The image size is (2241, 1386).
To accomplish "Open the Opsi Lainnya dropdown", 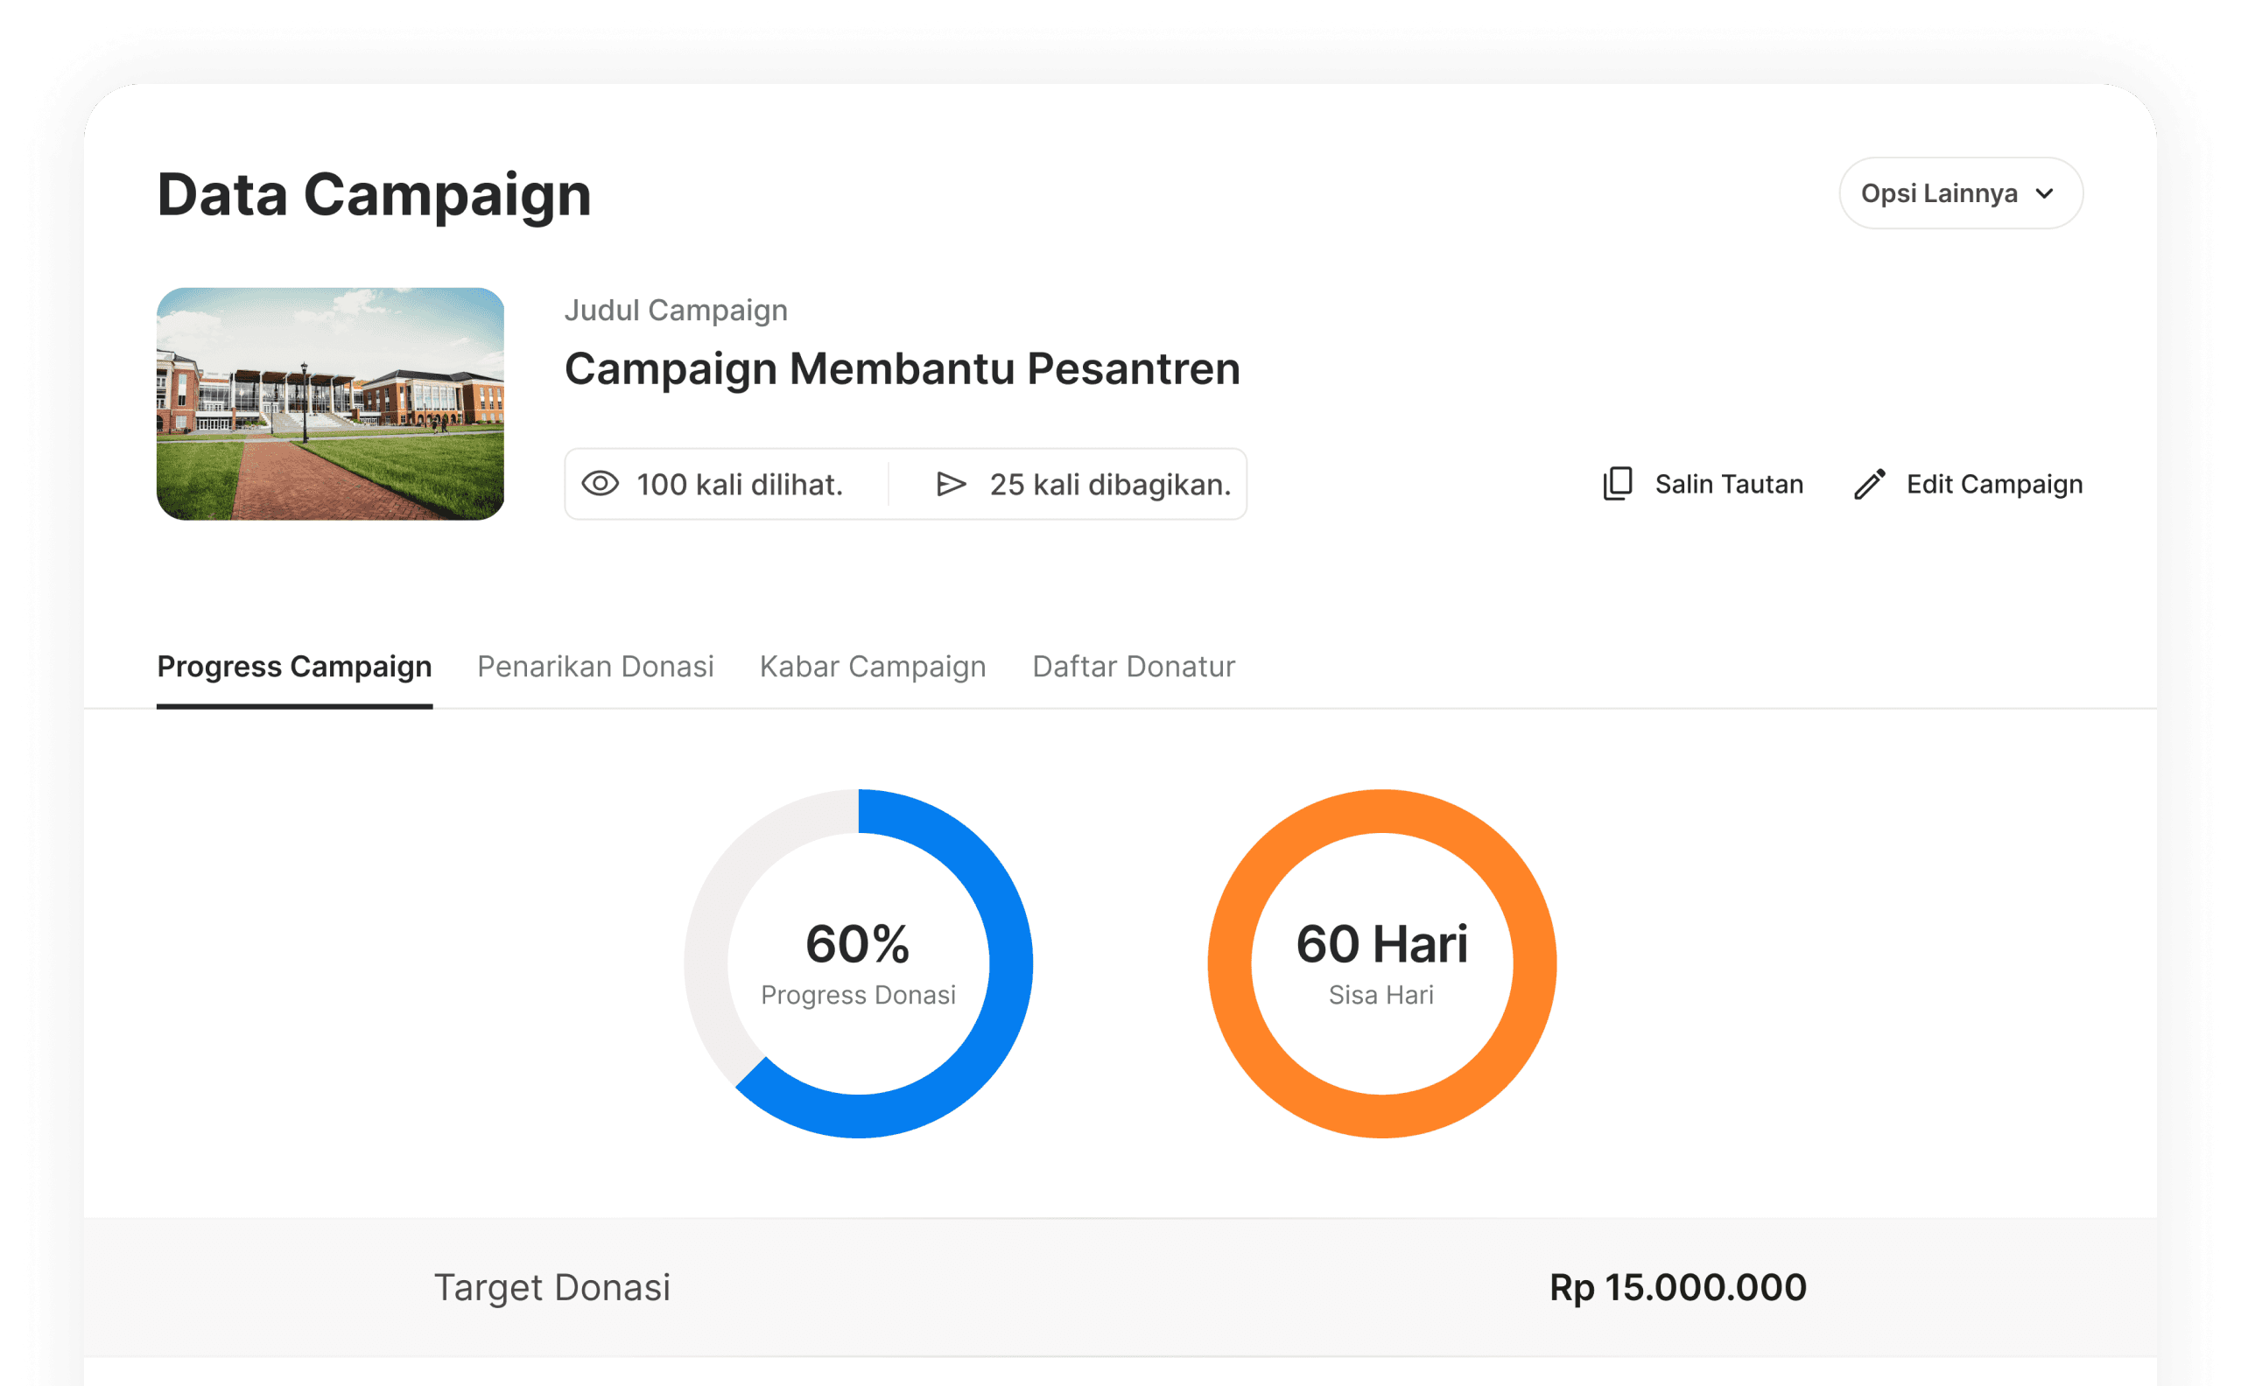I will pos(1959,193).
